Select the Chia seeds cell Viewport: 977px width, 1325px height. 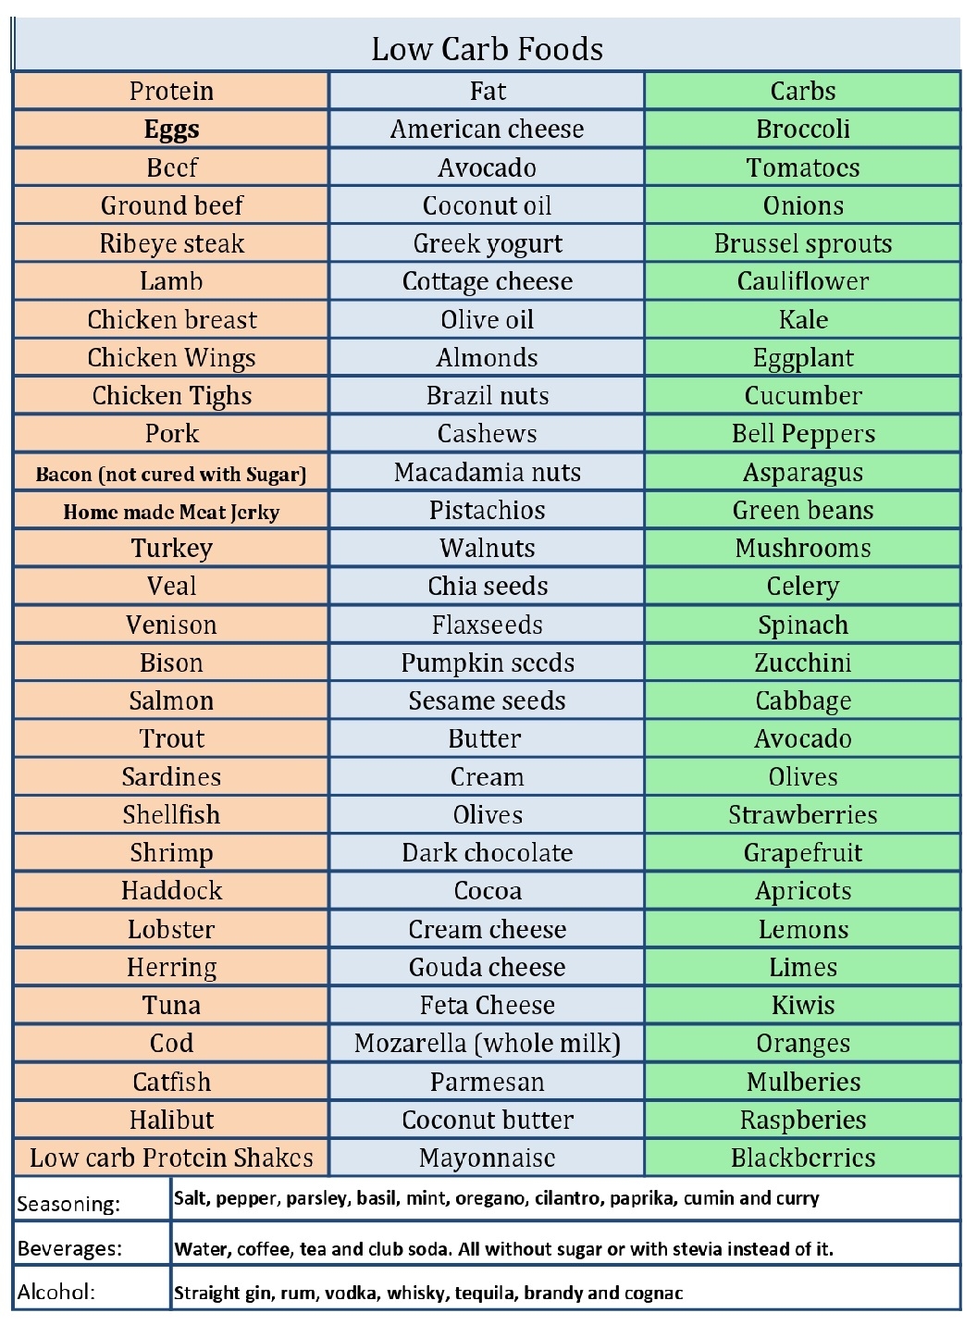pyautogui.click(x=487, y=586)
